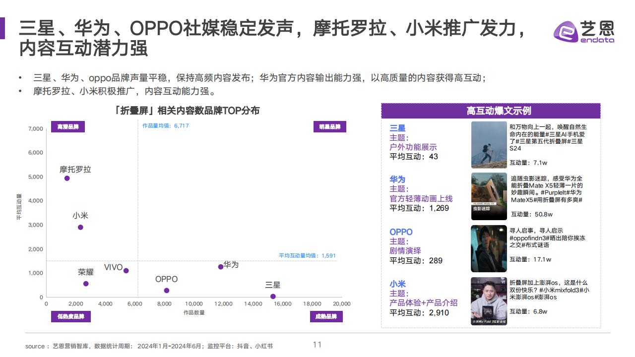Screen dimensions: 635x357
Task: Click the 华为 data point dot
Action: click(x=221, y=267)
